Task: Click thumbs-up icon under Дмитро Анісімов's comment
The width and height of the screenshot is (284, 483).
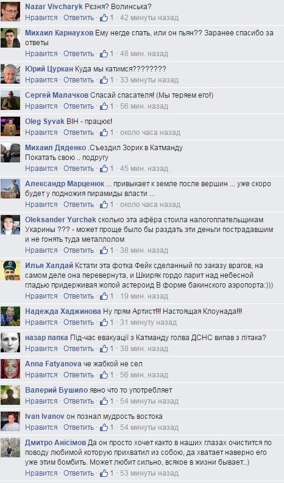Action: tap(104, 473)
